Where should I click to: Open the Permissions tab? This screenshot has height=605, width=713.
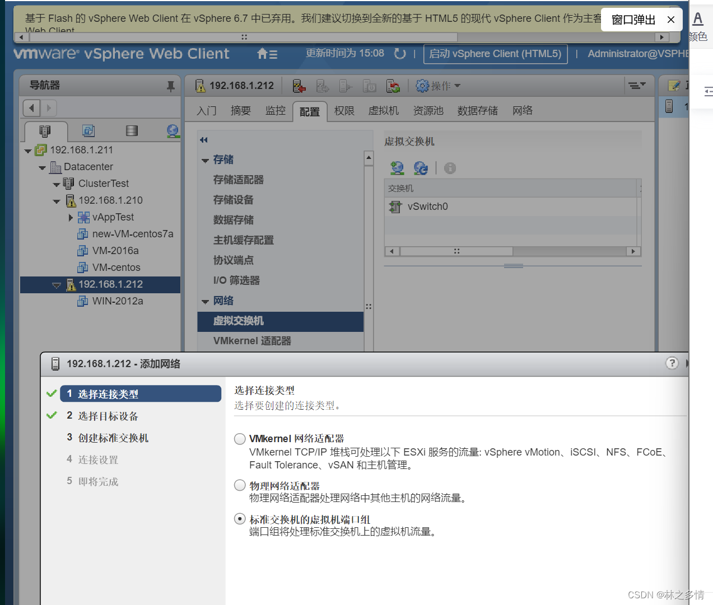(x=344, y=111)
